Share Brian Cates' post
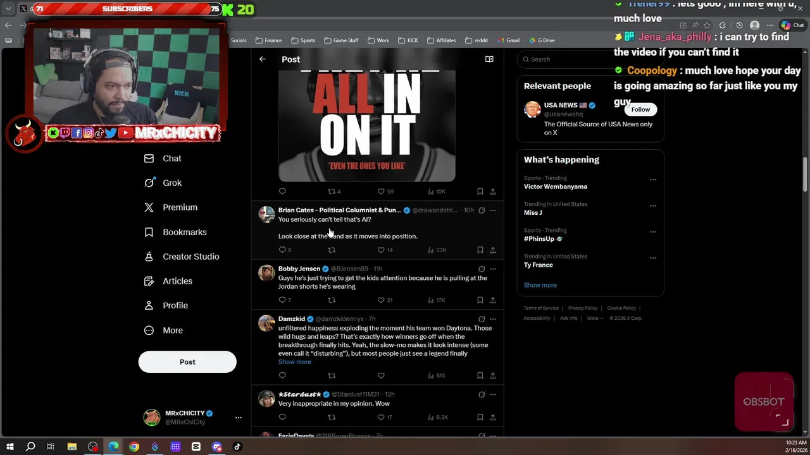The height and width of the screenshot is (455, 810). pyautogui.click(x=493, y=250)
